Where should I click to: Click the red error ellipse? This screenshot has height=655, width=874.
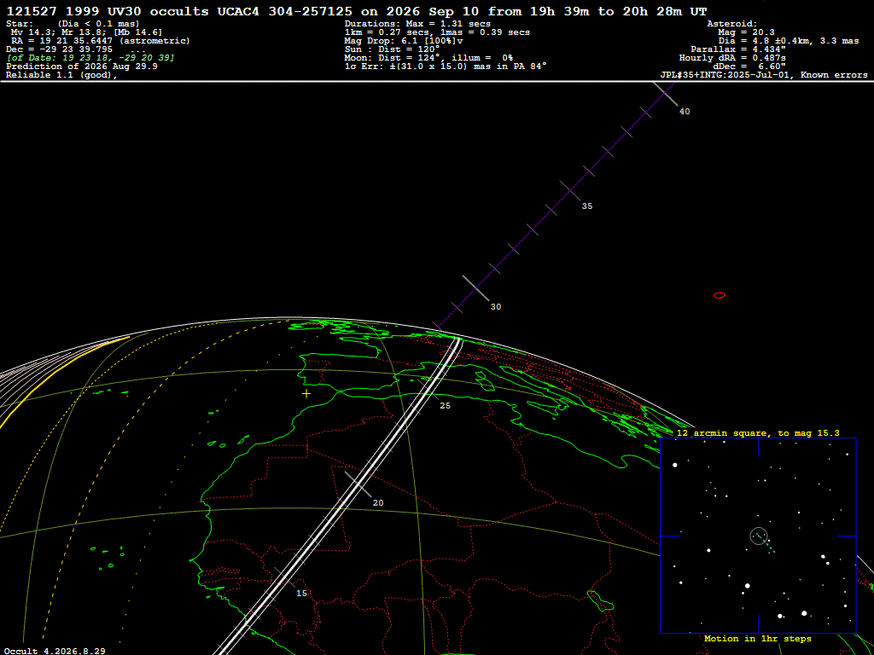[x=720, y=295]
